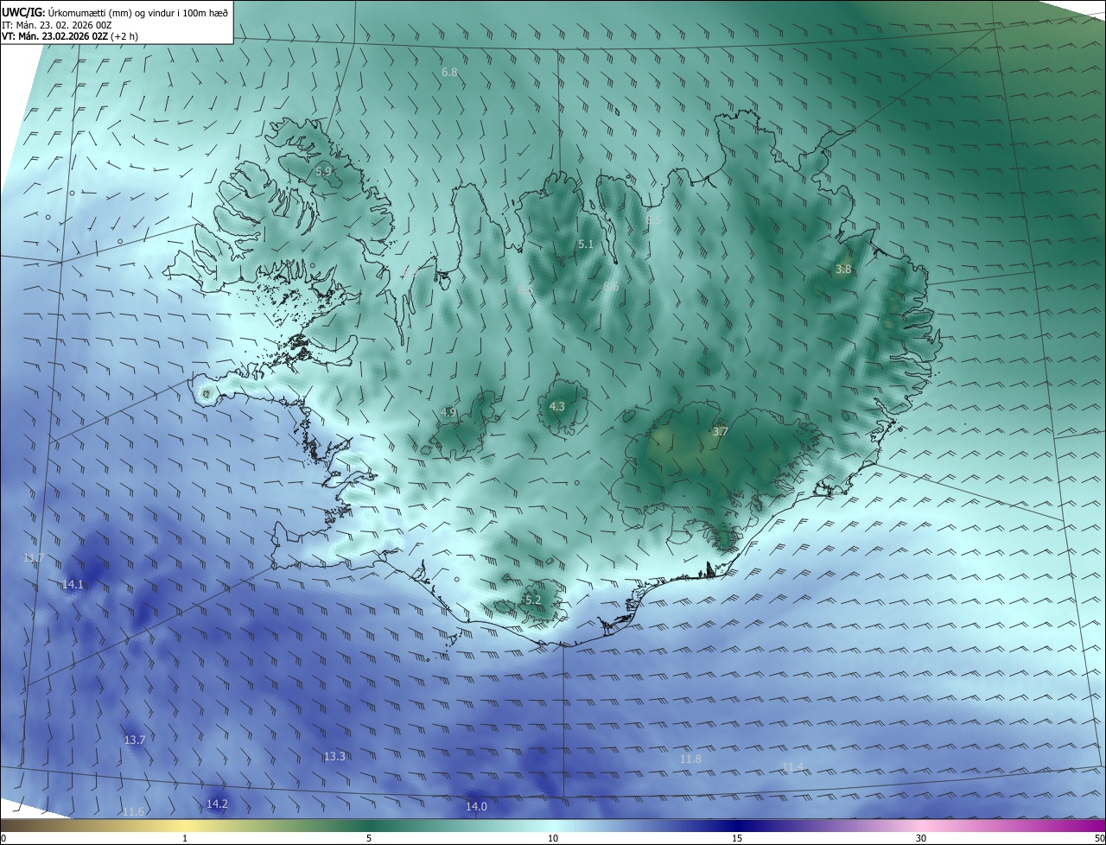Click the 11.8 value label
This screenshot has width=1106, height=845.
point(690,759)
